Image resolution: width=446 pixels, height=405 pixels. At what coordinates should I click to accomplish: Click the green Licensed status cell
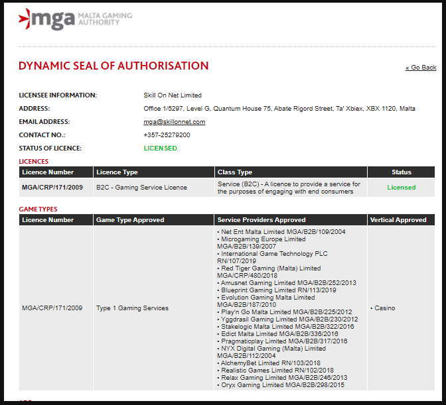401,188
